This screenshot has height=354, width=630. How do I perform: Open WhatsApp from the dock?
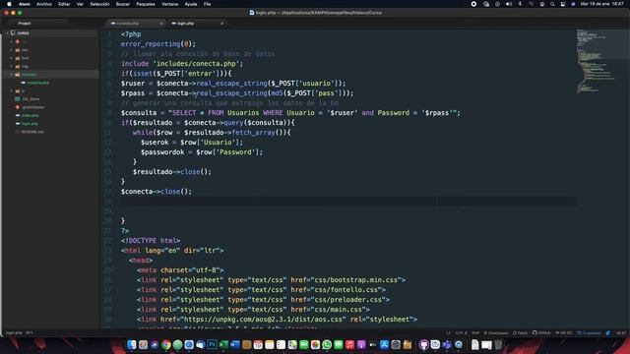327,344
